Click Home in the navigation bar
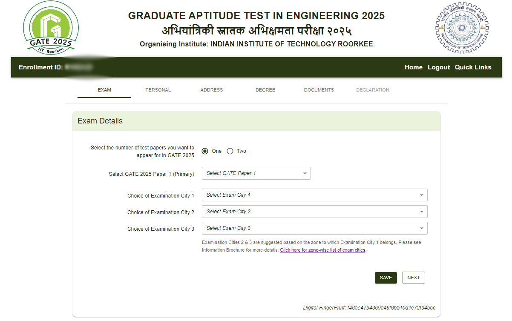 tap(413, 67)
